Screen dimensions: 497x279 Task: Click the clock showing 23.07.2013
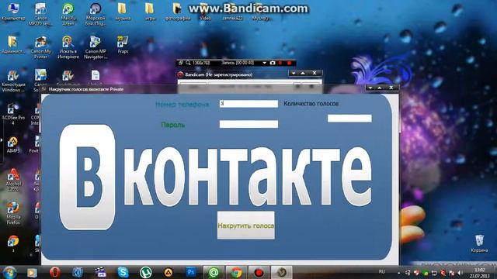(x=479, y=273)
